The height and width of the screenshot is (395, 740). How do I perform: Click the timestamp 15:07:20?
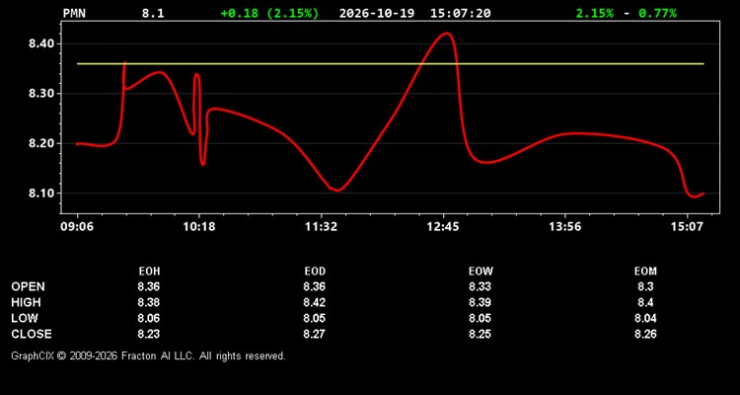(460, 13)
